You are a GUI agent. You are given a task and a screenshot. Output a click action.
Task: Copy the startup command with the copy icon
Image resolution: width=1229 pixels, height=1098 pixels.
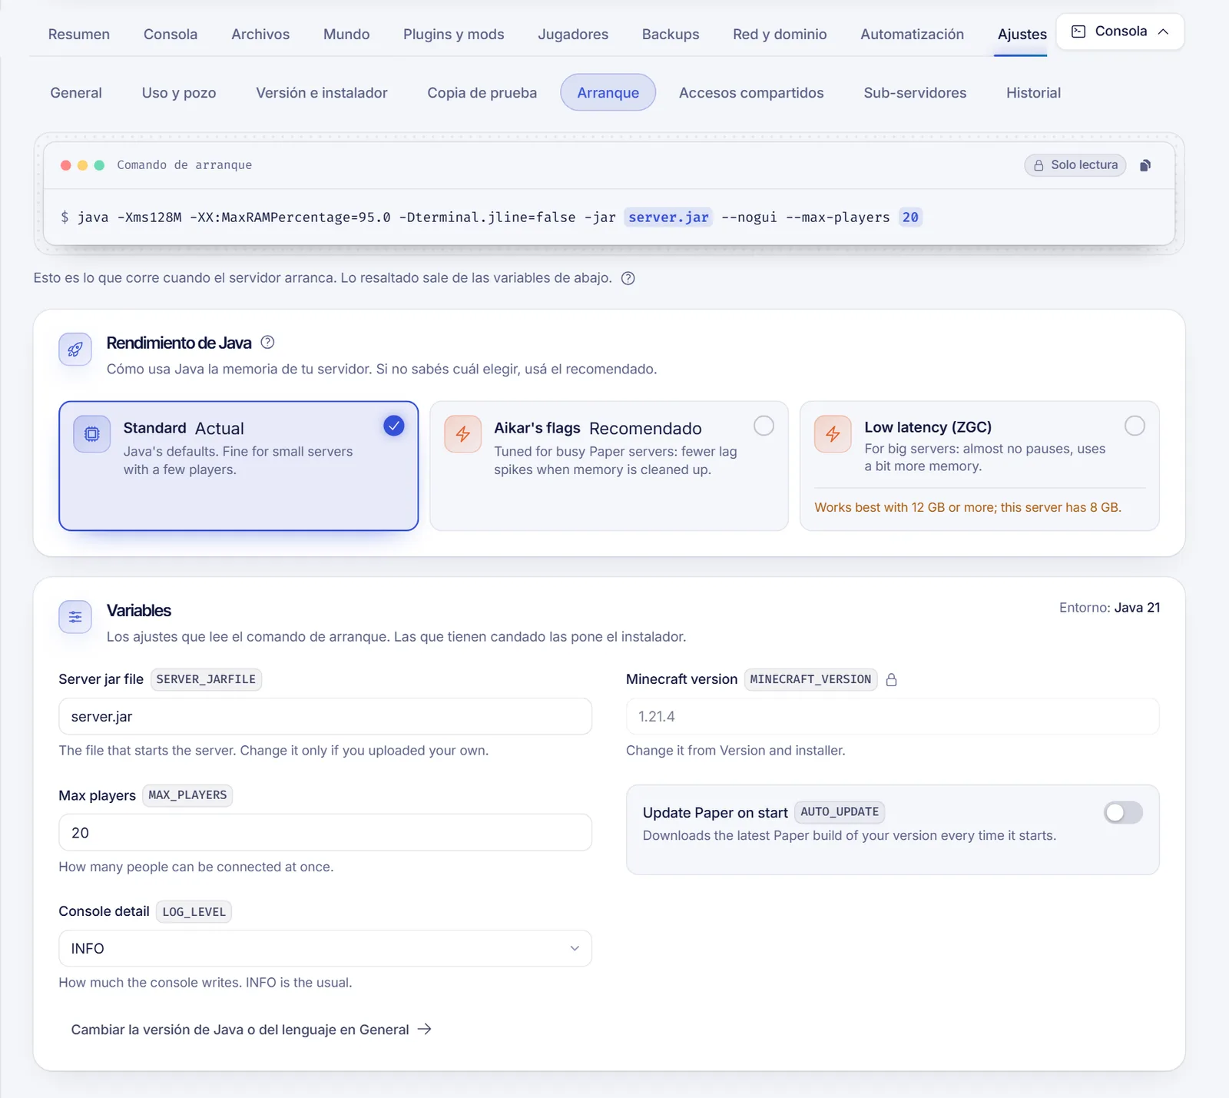[x=1145, y=165]
